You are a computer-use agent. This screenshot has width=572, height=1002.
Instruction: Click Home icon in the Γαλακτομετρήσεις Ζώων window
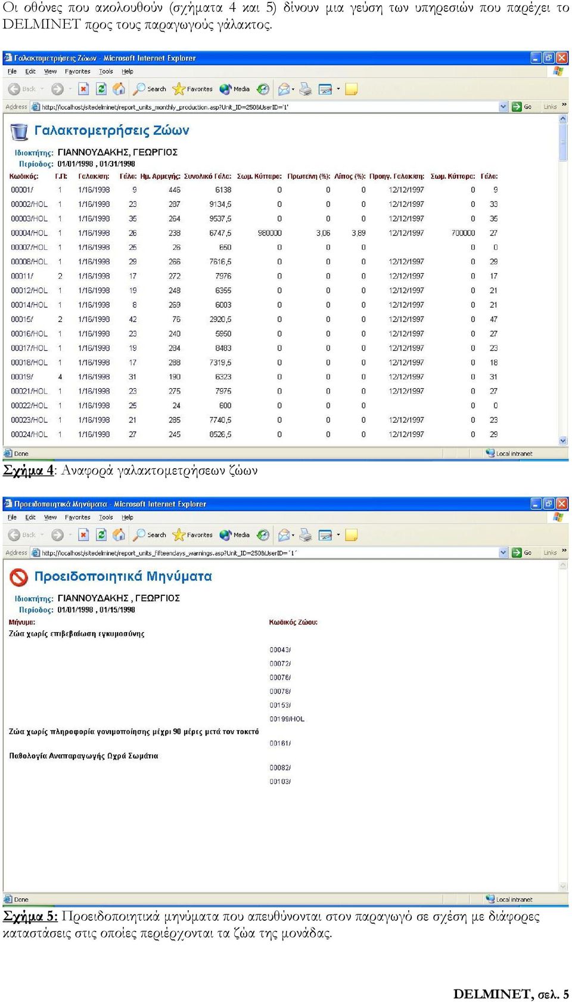pos(119,89)
